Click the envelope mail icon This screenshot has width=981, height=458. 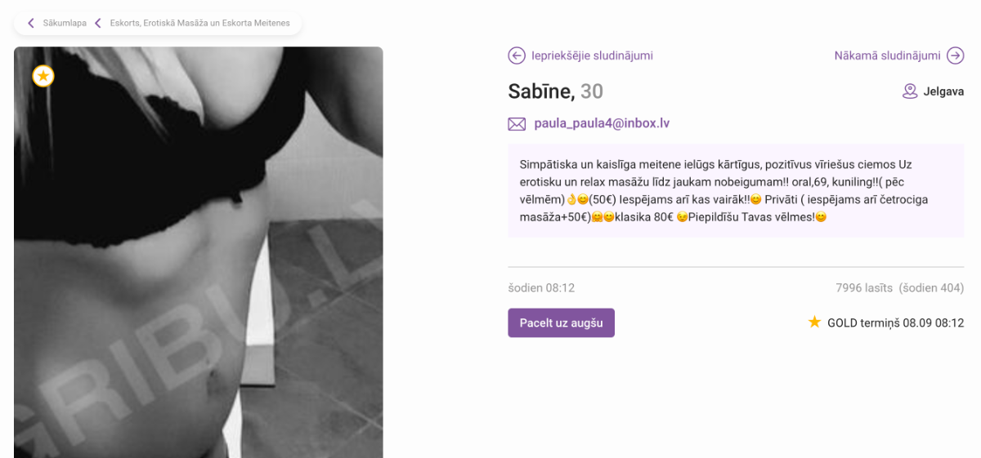[517, 124]
